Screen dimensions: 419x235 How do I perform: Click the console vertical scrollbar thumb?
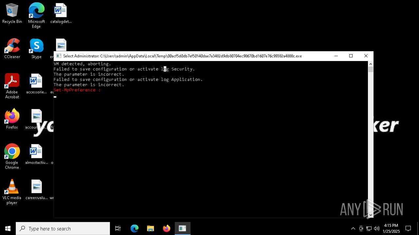point(371,69)
